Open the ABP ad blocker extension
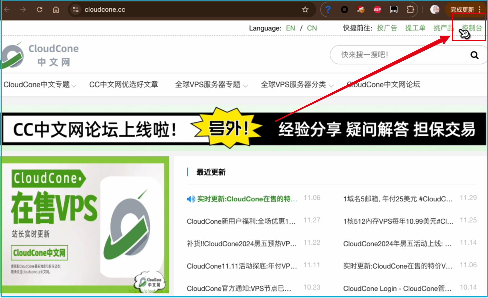The image size is (488, 298). coord(377,9)
